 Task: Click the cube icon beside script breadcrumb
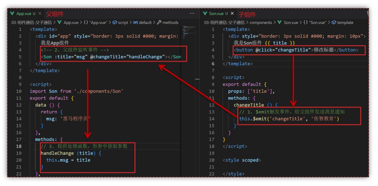click(x=115, y=23)
